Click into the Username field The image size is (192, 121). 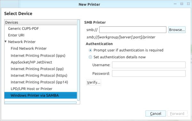(149, 65)
